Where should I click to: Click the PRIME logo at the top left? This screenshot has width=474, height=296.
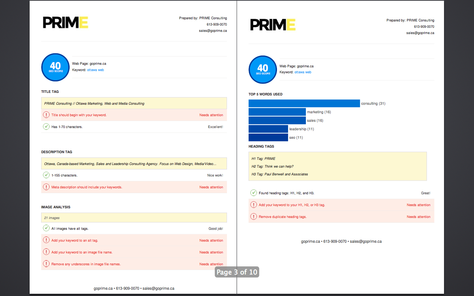pyautogui.click(x=65, y=22)
